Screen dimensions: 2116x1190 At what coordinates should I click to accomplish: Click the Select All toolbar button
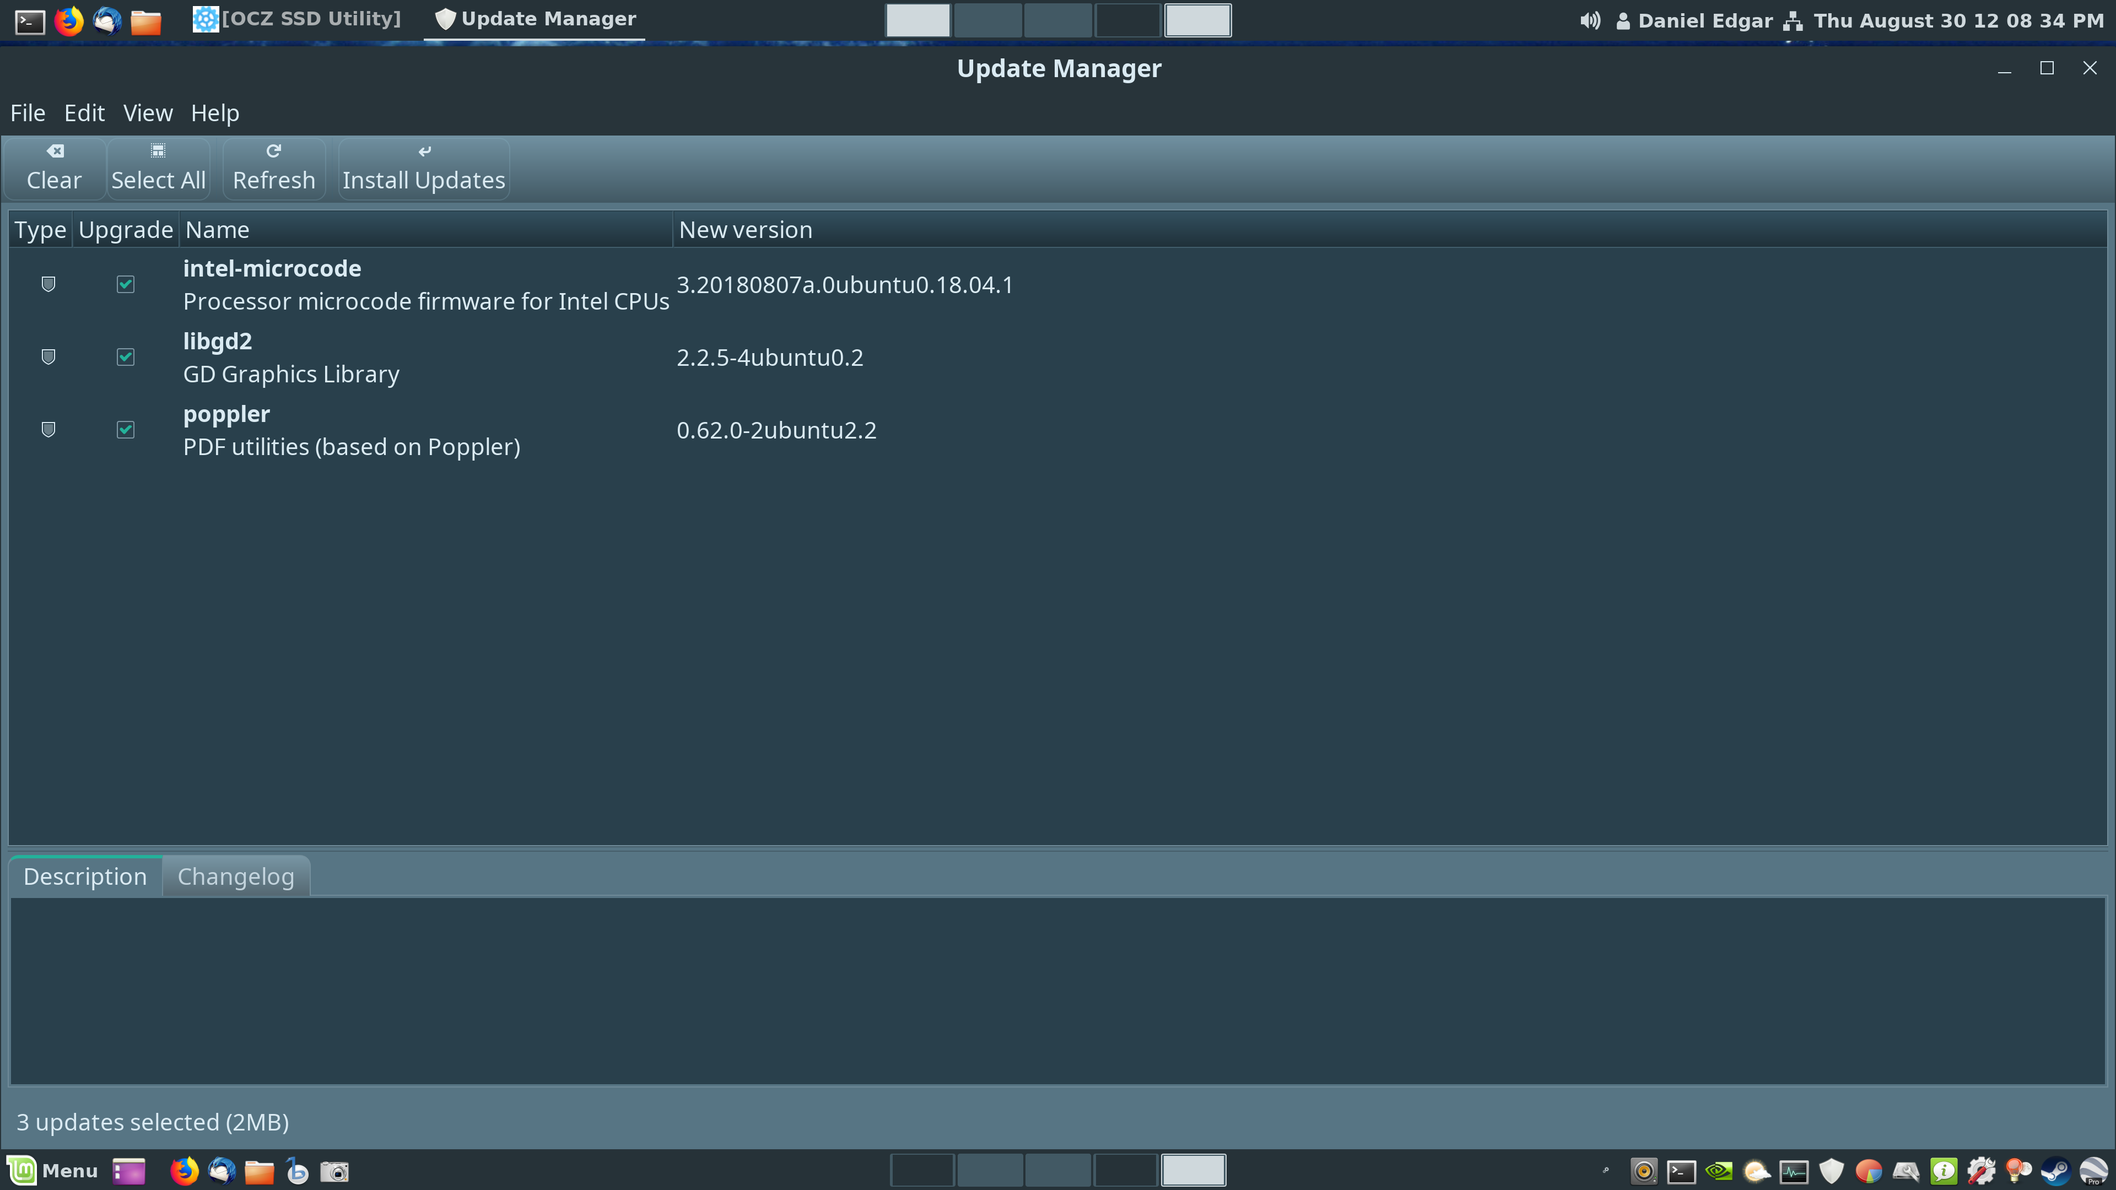click(159, 169)
